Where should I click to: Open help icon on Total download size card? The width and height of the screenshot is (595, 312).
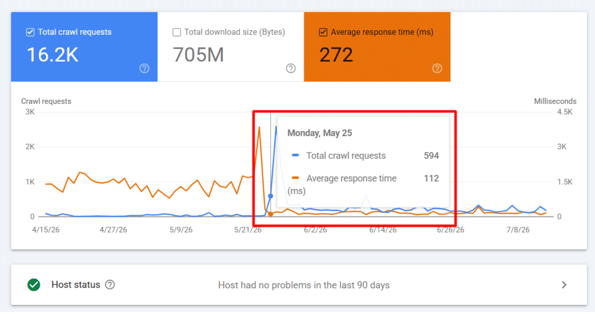[x=291, y=68]
